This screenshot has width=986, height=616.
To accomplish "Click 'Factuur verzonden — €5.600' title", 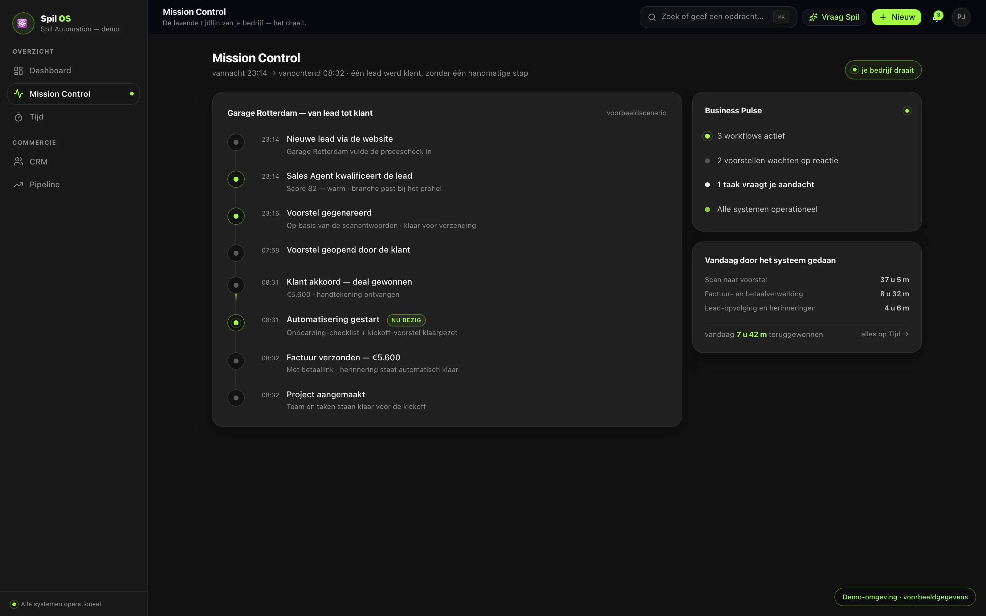I will [344, 358].
